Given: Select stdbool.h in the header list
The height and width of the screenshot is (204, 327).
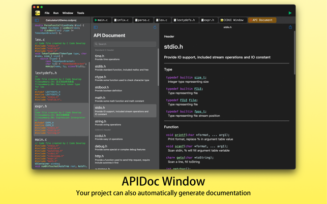Looking at the screenshot, I should click(125, 89).
